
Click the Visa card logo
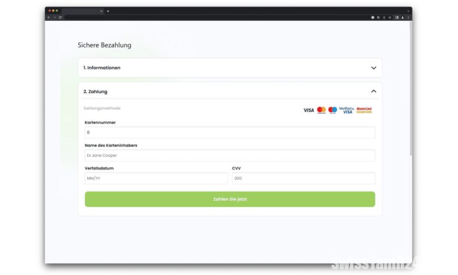(308, 110)
